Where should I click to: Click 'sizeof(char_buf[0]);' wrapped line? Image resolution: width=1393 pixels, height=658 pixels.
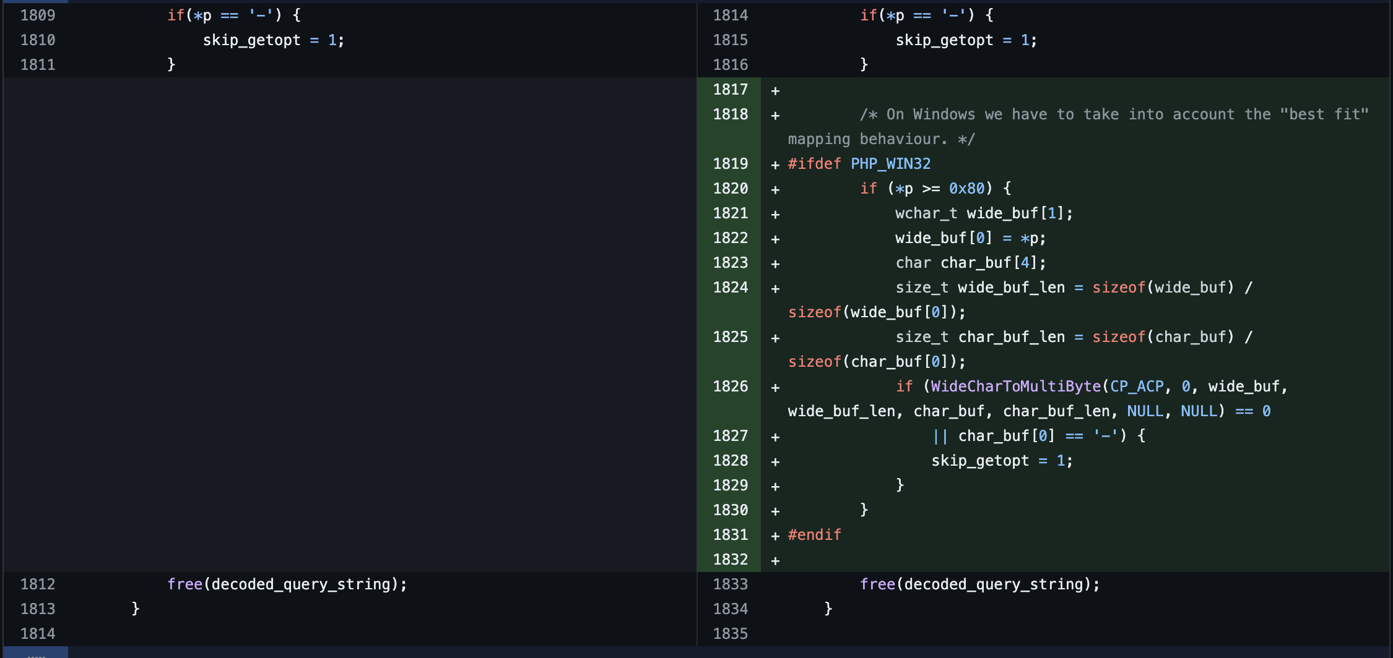click(877, 362)
